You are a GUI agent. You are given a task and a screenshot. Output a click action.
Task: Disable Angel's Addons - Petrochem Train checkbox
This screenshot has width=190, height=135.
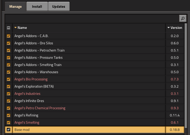(x=9, y=50)
